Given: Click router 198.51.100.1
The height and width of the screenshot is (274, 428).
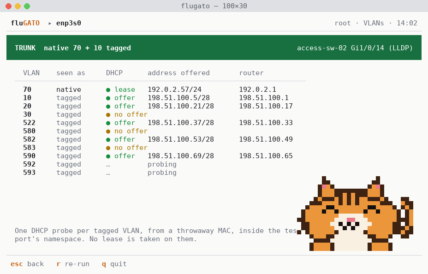Looking at the screenshot, I should (264, 98).
